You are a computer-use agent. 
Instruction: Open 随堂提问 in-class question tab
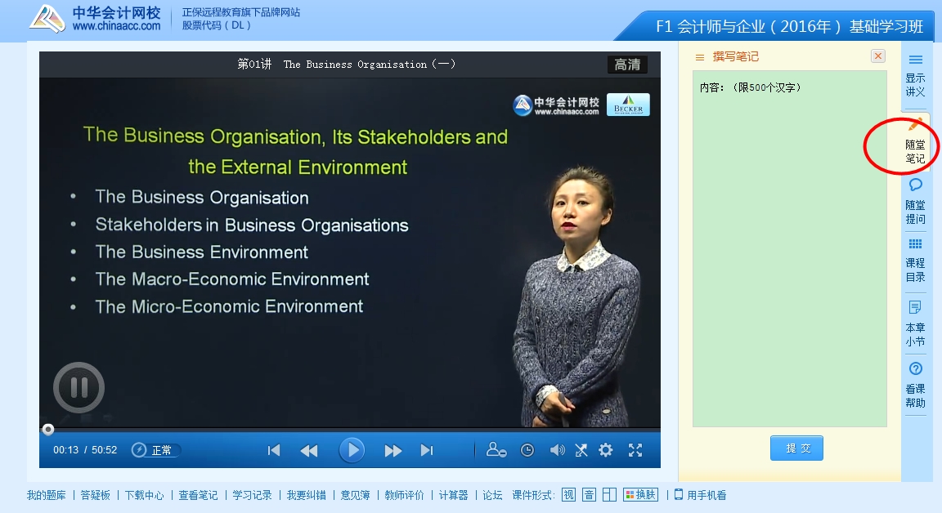(915, 201)
